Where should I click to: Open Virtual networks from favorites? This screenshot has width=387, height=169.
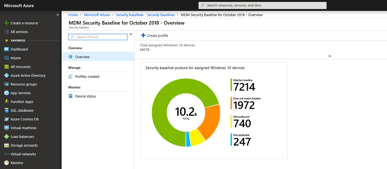click(23, 154)
